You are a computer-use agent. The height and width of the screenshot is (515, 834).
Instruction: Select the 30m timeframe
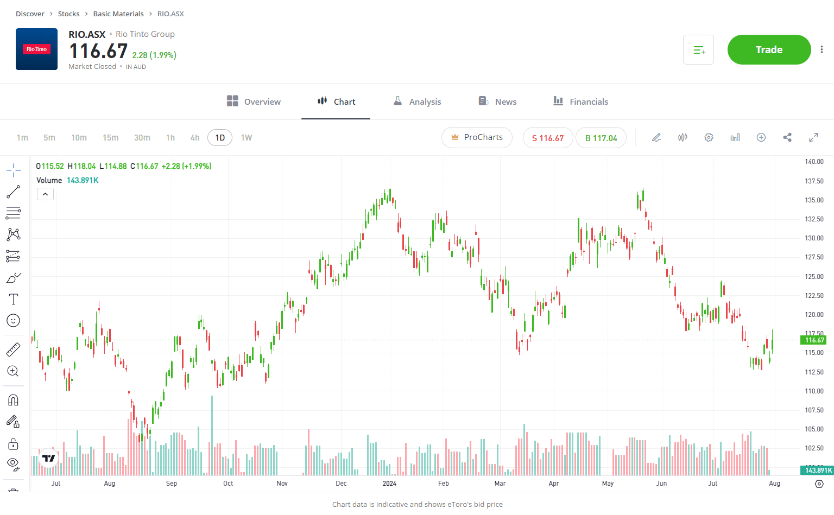coord(142,138)
